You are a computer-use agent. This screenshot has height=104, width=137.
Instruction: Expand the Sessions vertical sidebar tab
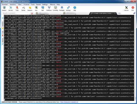pos(3,24)
